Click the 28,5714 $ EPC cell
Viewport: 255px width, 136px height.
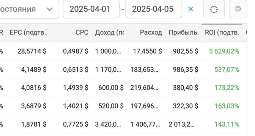[x=32, y=51]
